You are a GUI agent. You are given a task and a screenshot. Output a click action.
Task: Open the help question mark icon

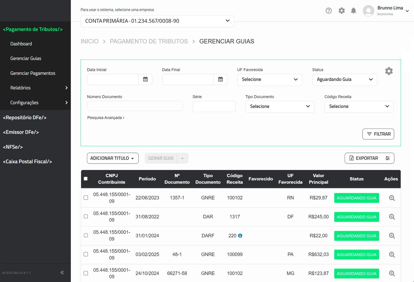pyautogui.click(x=329, y=11)
